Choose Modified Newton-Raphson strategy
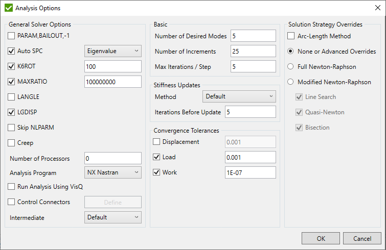The width and height of the screenshot is (386, 250). click(291, 82)
